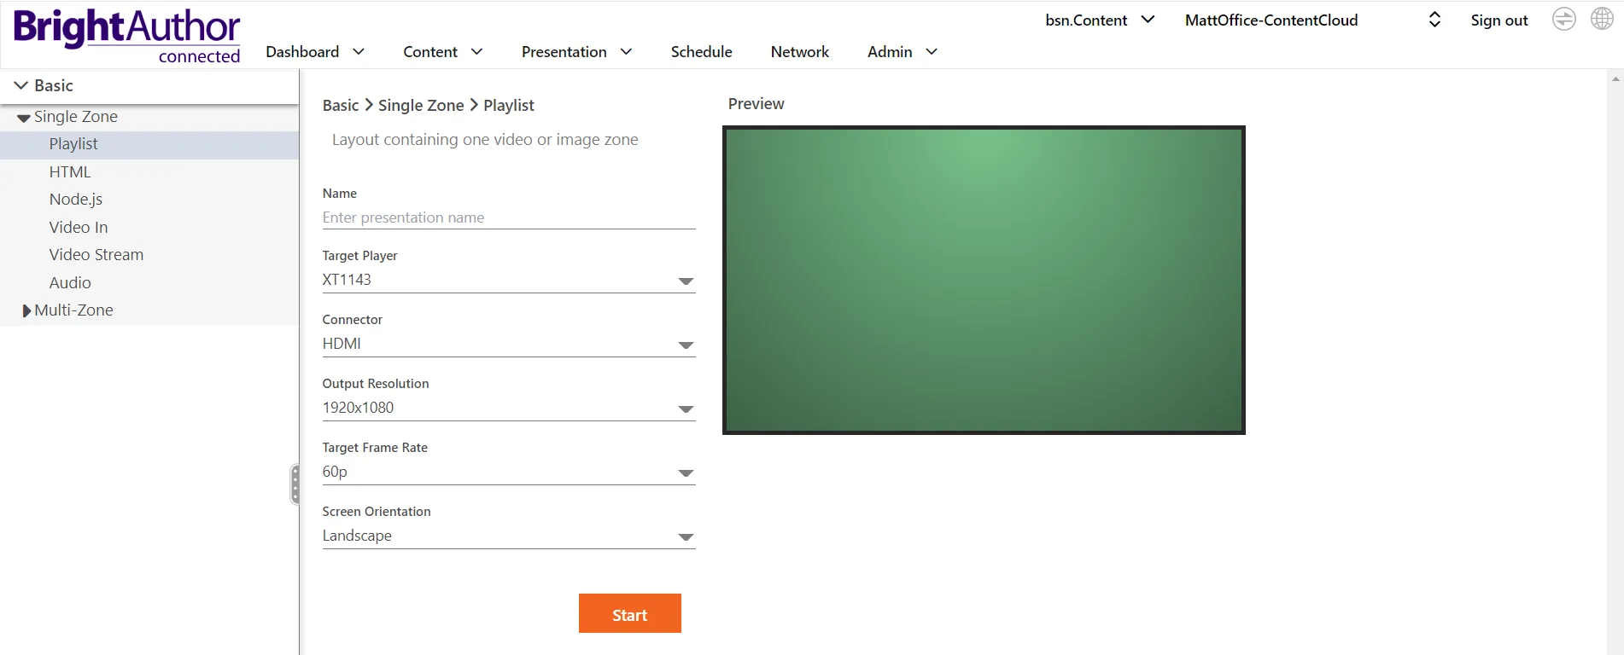Screen dimensions: 1624x655
Task: Open the Output Resolution dropdown
Action: coord(509,408)
